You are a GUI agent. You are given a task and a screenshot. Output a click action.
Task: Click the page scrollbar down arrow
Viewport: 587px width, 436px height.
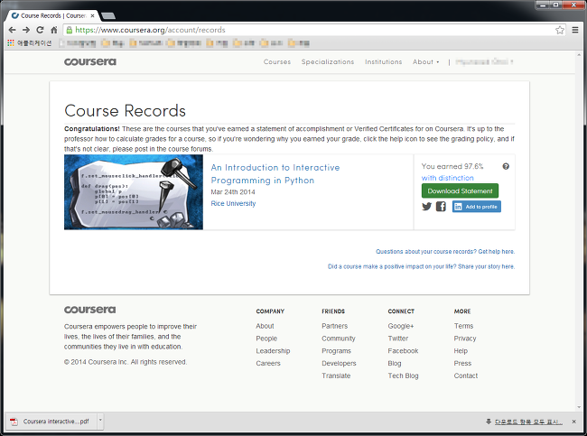point(580,407)
